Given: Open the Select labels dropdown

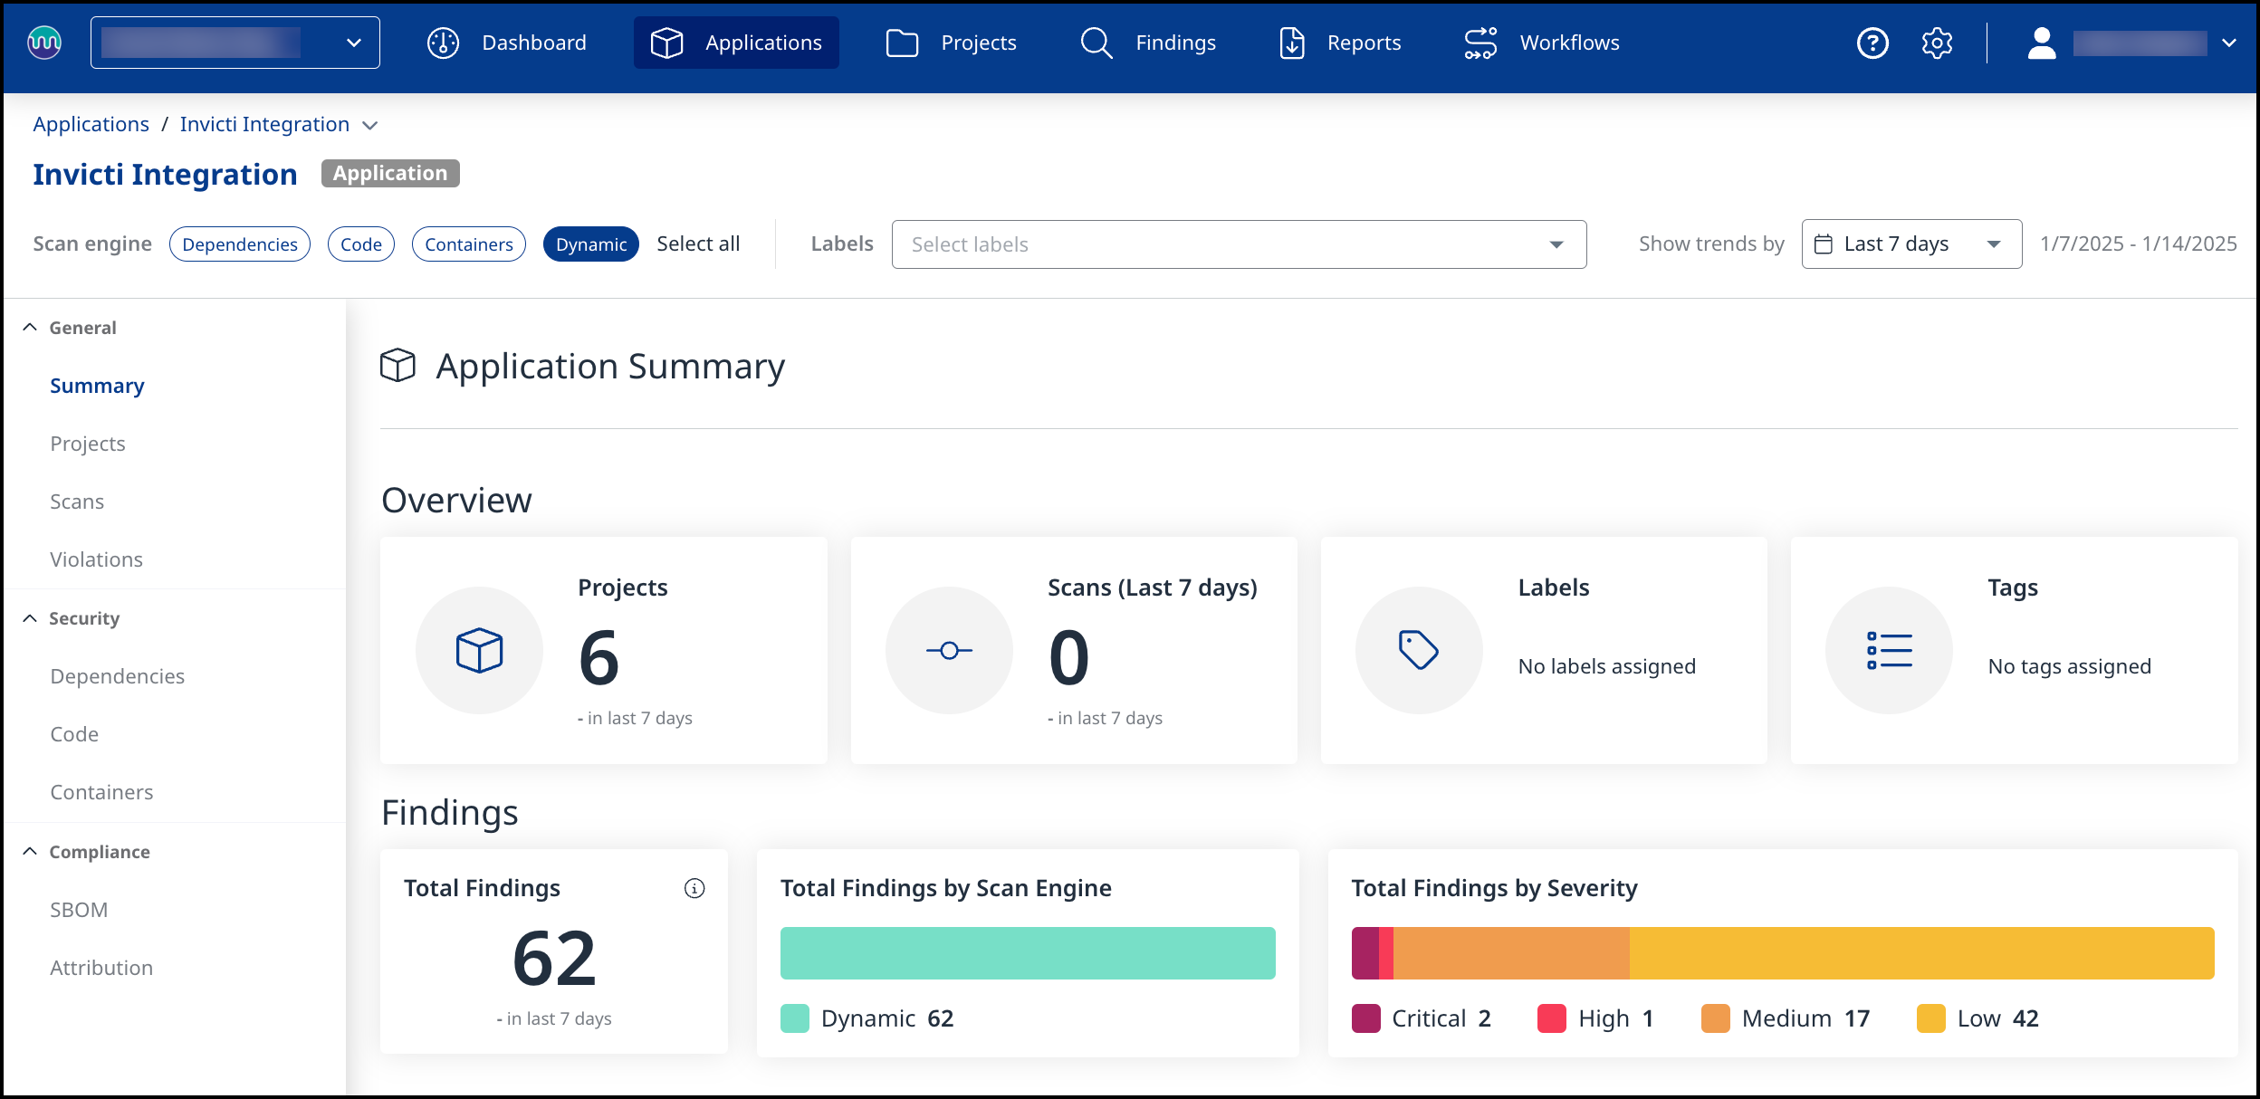Looking at the screenshot, I should click(1238, 244).
